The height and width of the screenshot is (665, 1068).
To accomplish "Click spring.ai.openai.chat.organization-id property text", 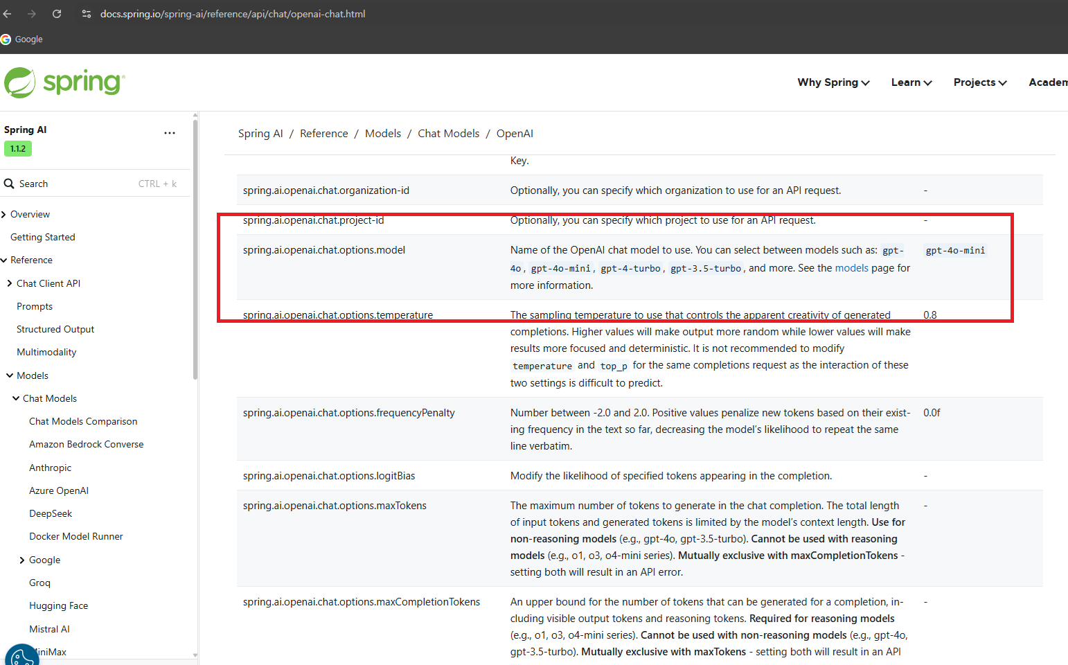I will (326, 190).
